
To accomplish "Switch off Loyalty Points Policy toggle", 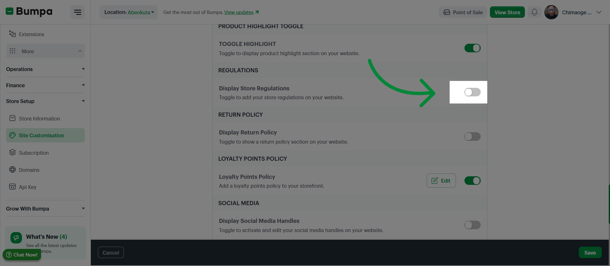I will (472, 181).
